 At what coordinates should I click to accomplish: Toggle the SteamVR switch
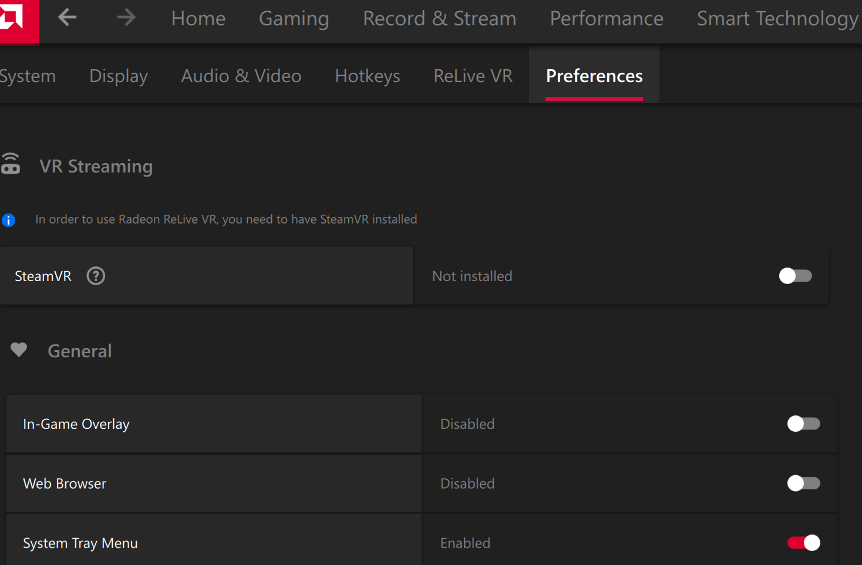[x=795, y=276]
